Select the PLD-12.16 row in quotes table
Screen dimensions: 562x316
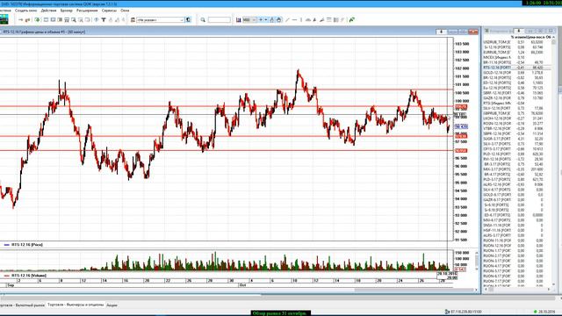pos(516,154)
